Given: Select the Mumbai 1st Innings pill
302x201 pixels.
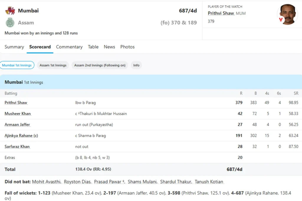Looking at the screenshot, I should 17,65.
